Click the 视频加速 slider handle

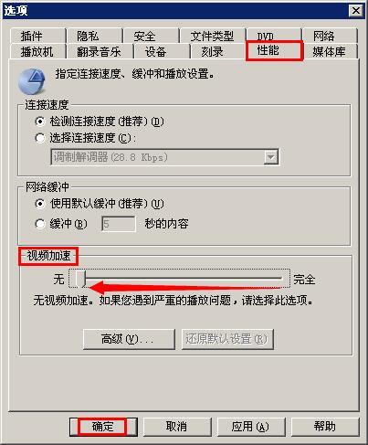pos(80,279)
